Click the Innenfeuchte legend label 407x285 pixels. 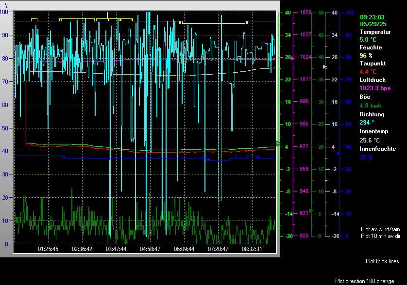[x=377, y=149]
